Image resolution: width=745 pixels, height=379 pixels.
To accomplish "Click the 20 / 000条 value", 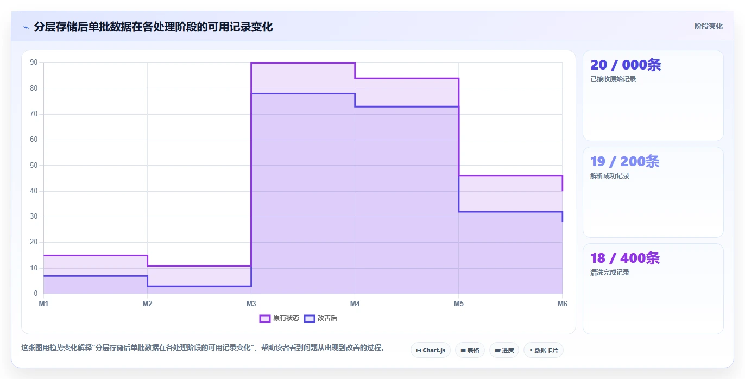I will (x=626, y=65).
